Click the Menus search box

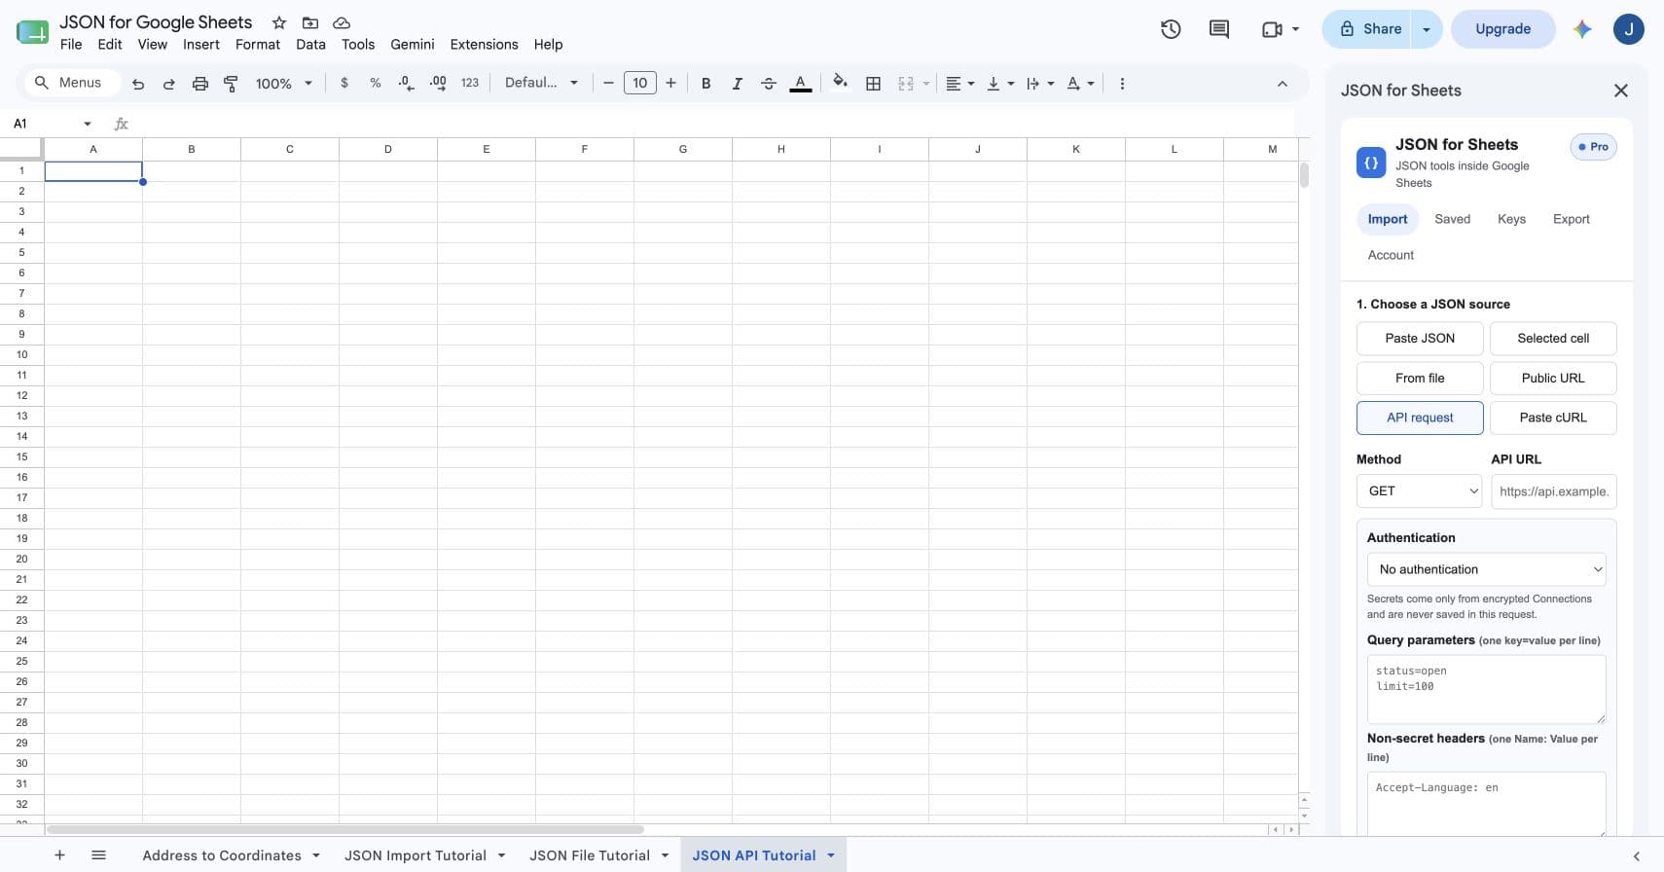[71, 83]
